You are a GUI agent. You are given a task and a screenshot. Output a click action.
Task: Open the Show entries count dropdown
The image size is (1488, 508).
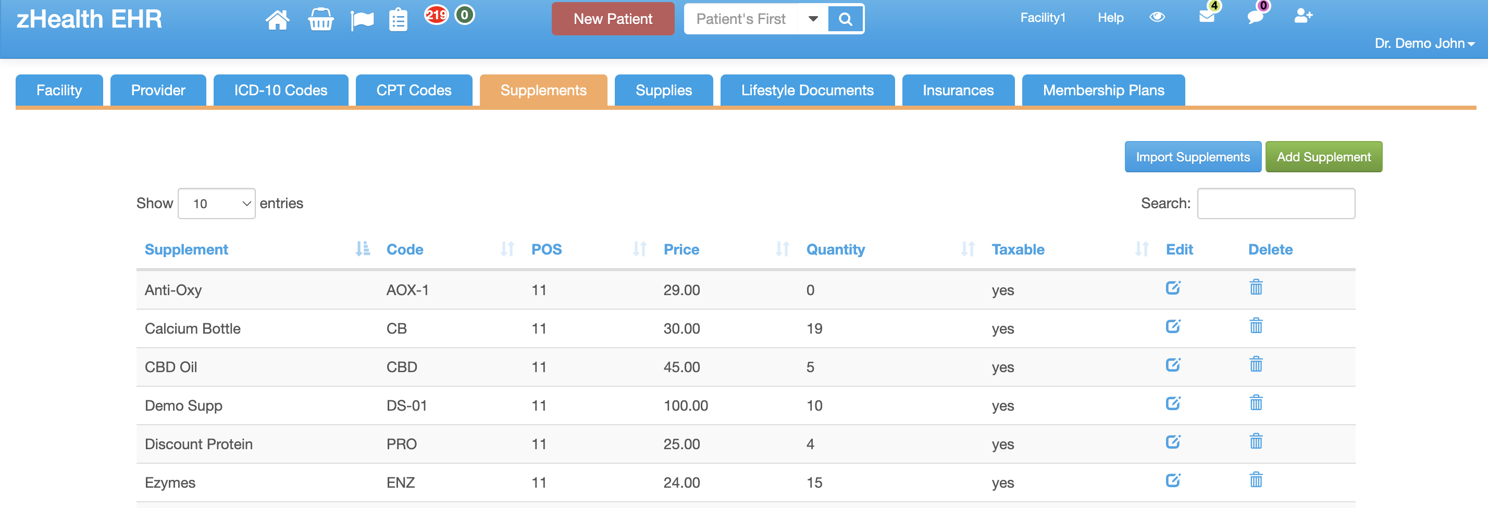(x=217, y=203)
